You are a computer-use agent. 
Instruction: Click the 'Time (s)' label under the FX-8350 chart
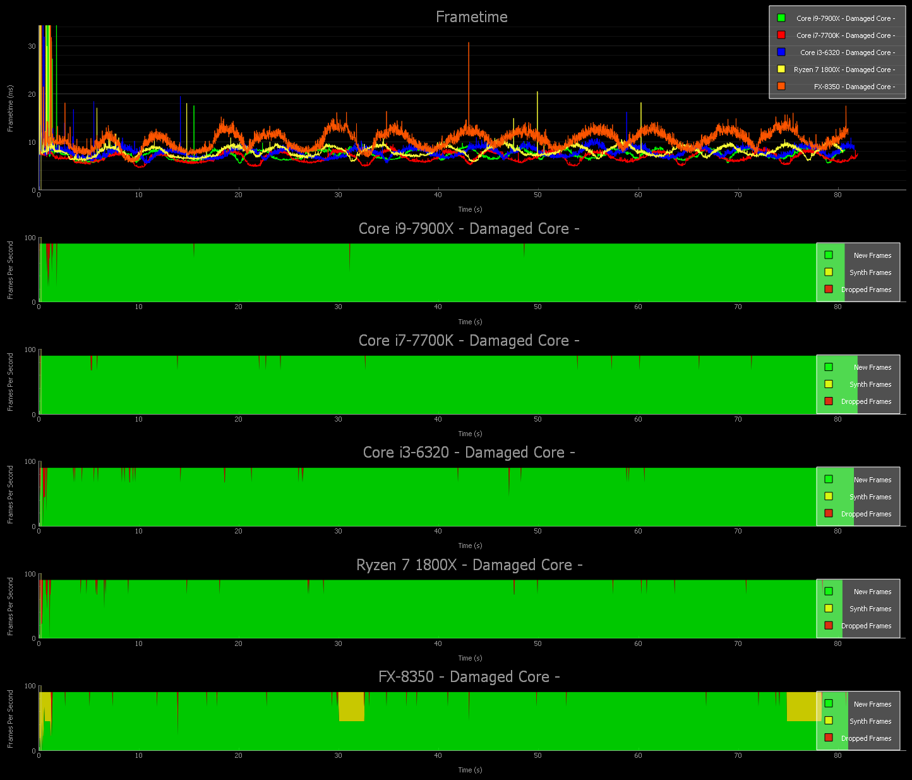[470, 770]
